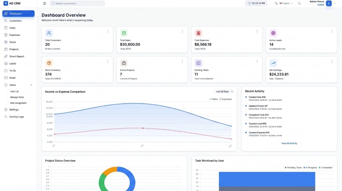
Task: Click the Total Customers card icon
Action: (x=49, y=33)
